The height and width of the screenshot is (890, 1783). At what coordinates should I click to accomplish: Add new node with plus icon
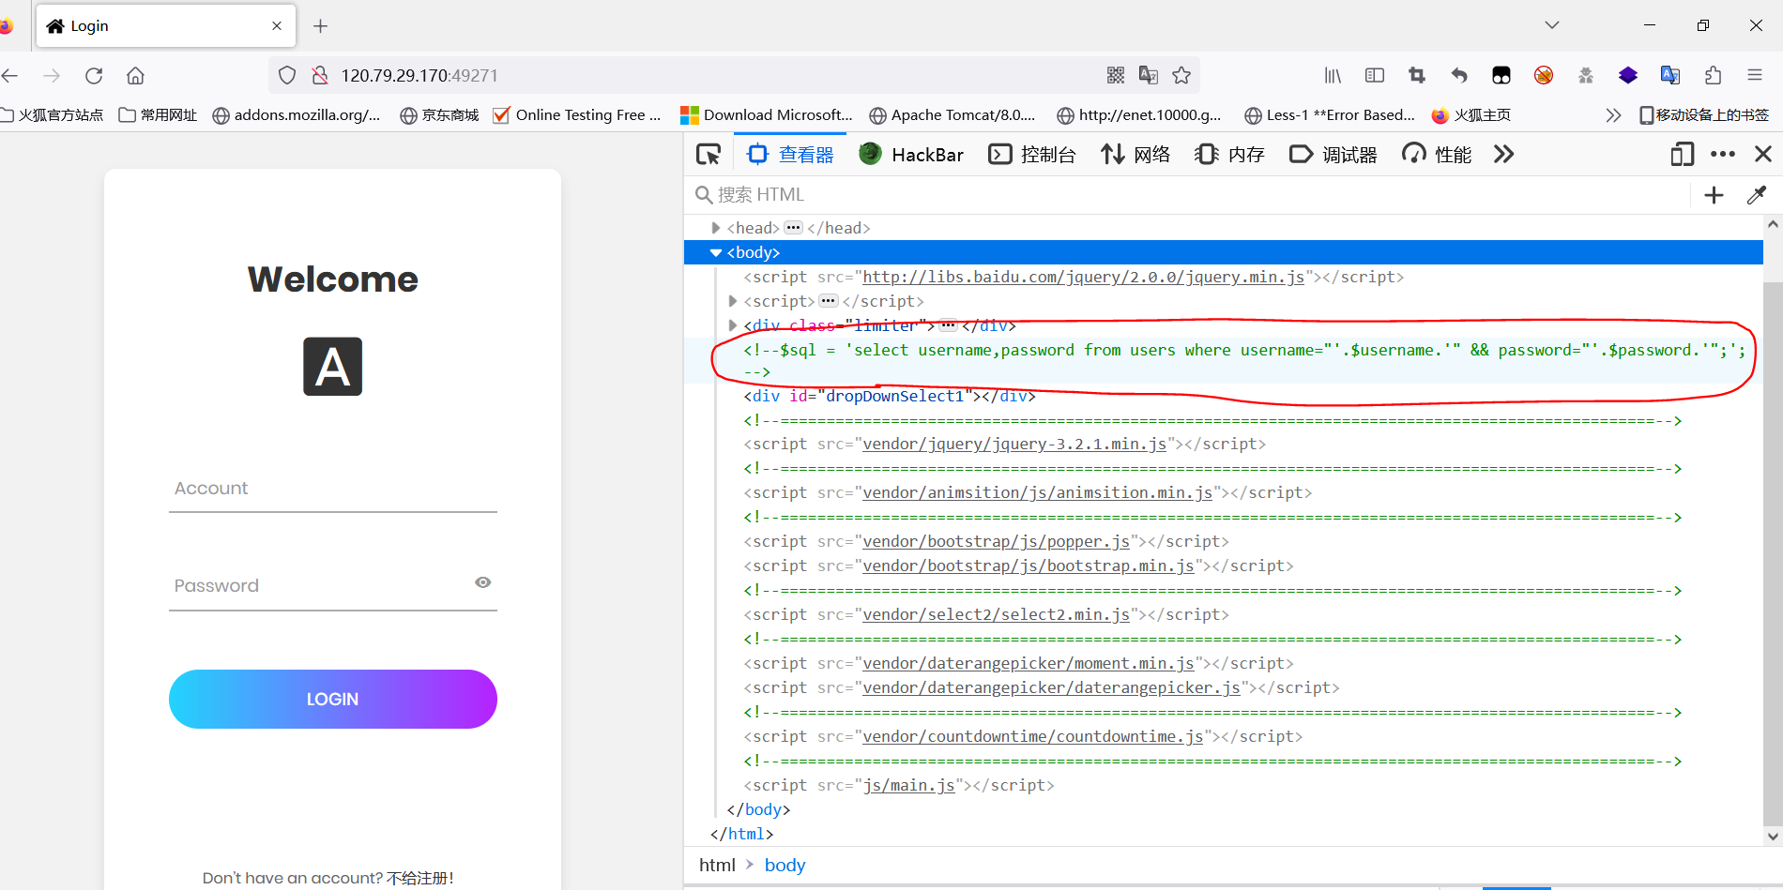[x=1714, y=194]
